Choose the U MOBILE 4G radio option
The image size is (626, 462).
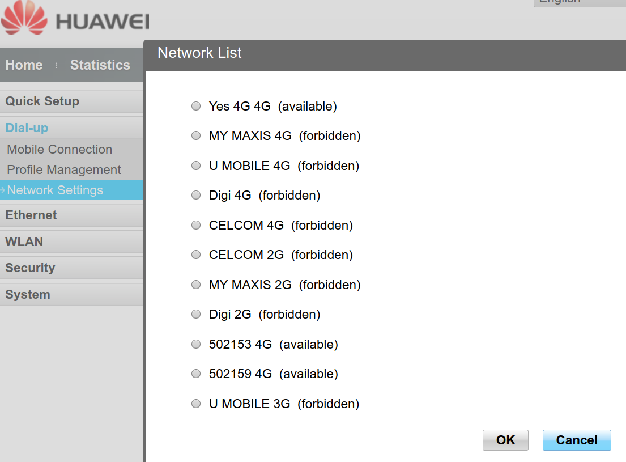(196, 166)
